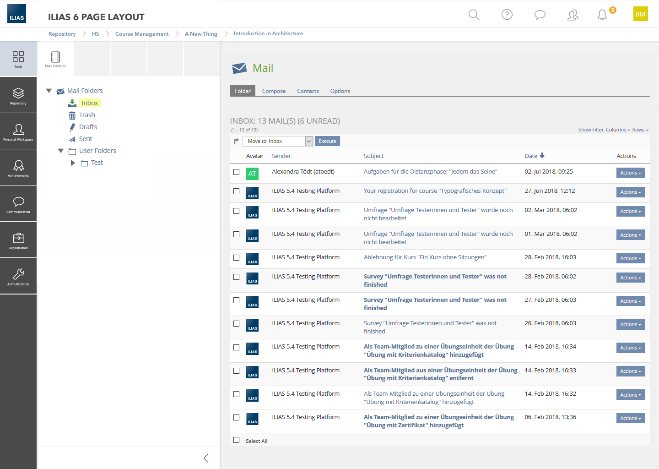Open Achievements in the left sidebar
659x469 pixels.
18,168
